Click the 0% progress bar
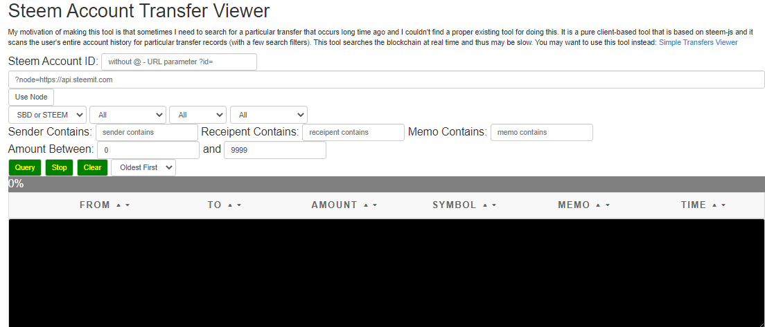The height and width of the screenshot is (327, 765). tap(387, 184)
